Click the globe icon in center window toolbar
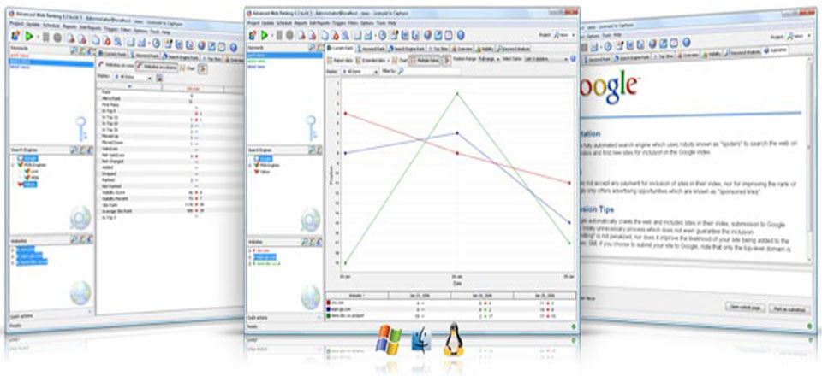822x376 pixels. pyautogui.click(x=427, y=35)
